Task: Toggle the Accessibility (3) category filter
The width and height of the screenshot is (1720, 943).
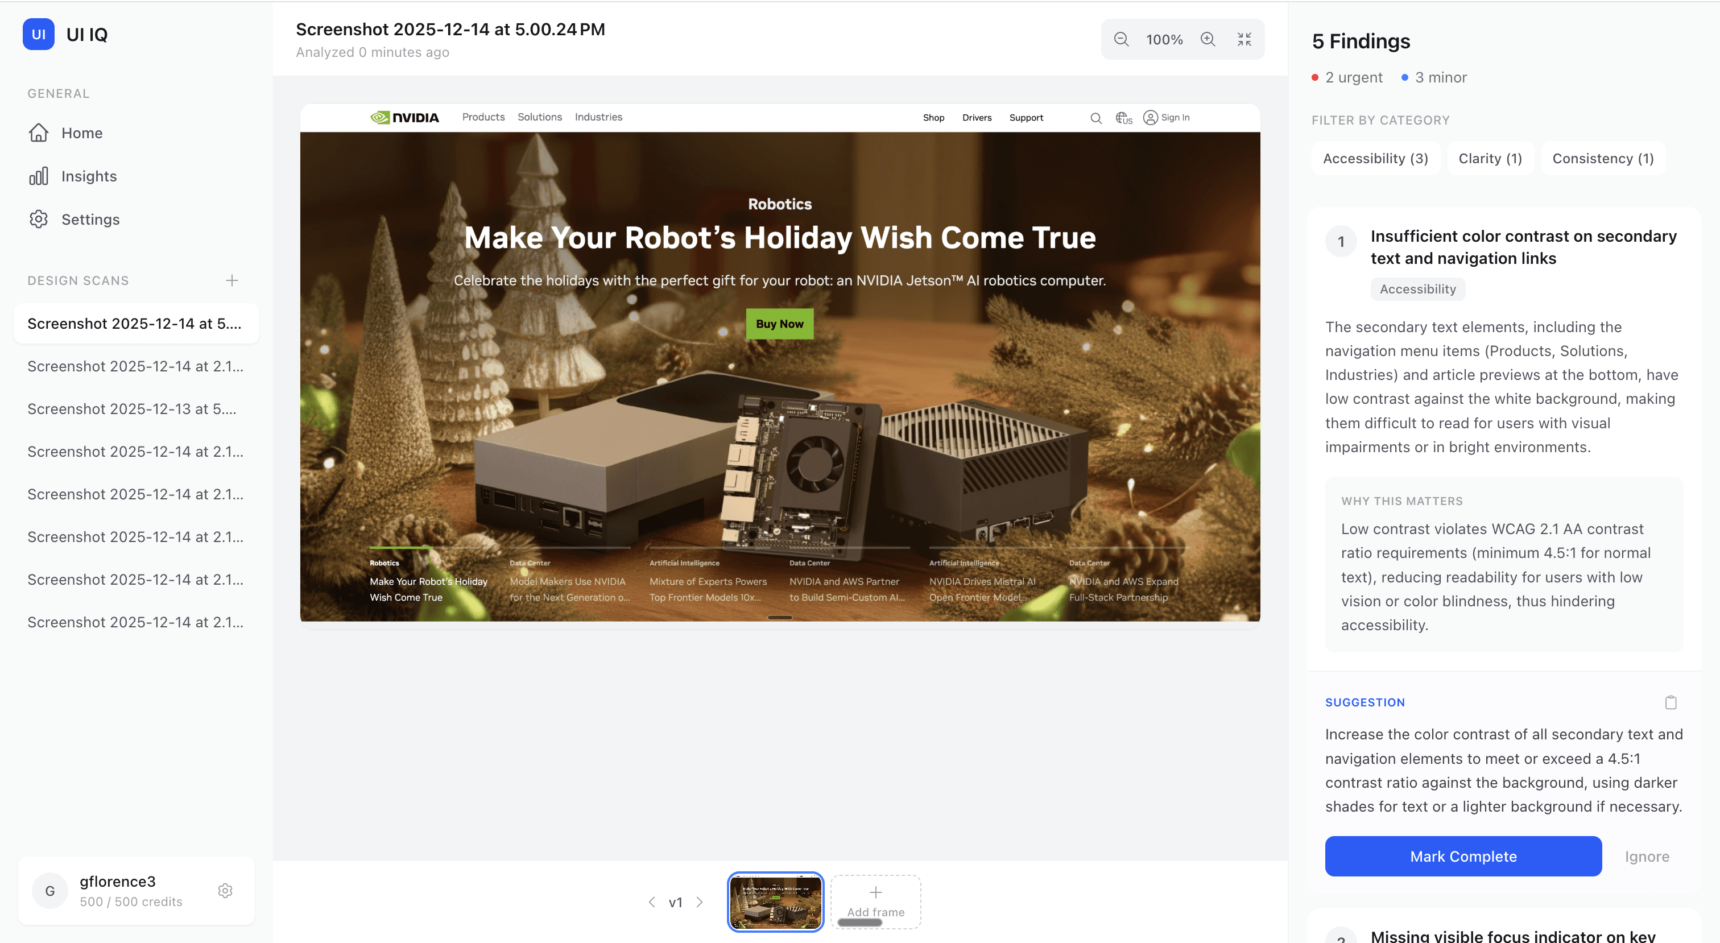Action: 1375,158
